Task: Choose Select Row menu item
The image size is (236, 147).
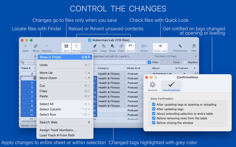Action: click(65, 114)
